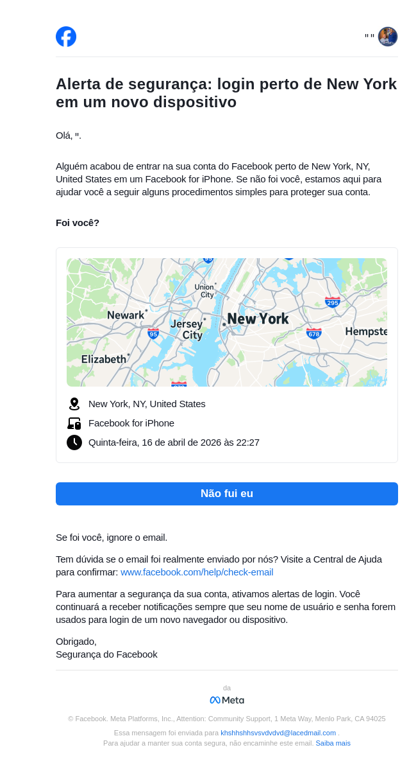Click the user profile avatar

tap(387, 37)
